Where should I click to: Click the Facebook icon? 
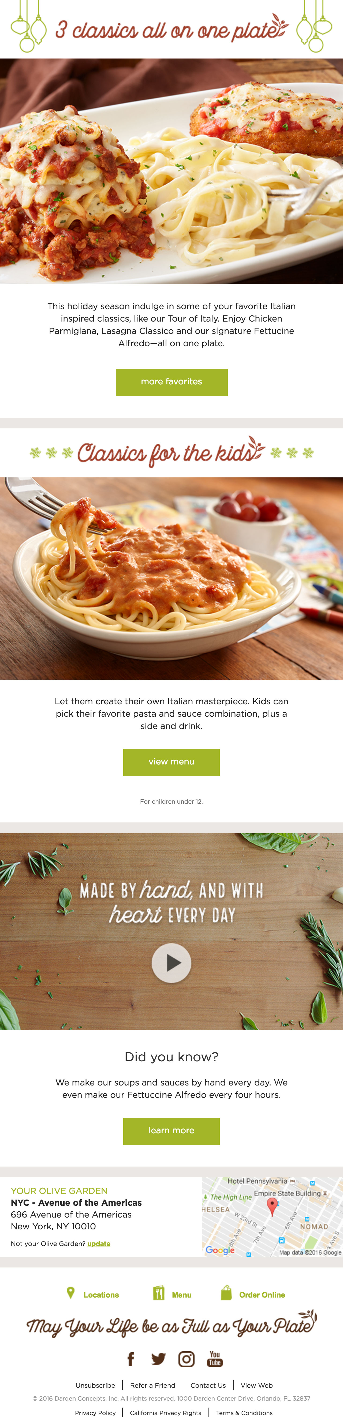point(131,1359)
